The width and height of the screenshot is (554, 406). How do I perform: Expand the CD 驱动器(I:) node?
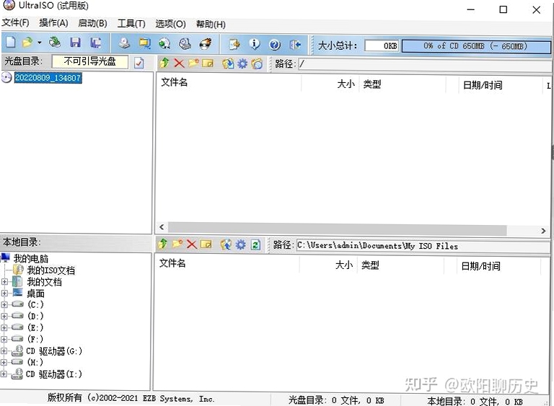(4, 374)
